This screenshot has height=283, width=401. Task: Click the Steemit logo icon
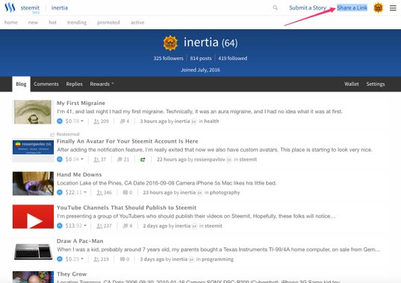pos(10,7)
